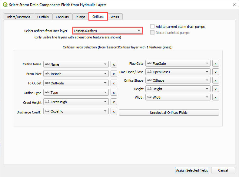Click x button beside To Outlet field

pos(114,83)
